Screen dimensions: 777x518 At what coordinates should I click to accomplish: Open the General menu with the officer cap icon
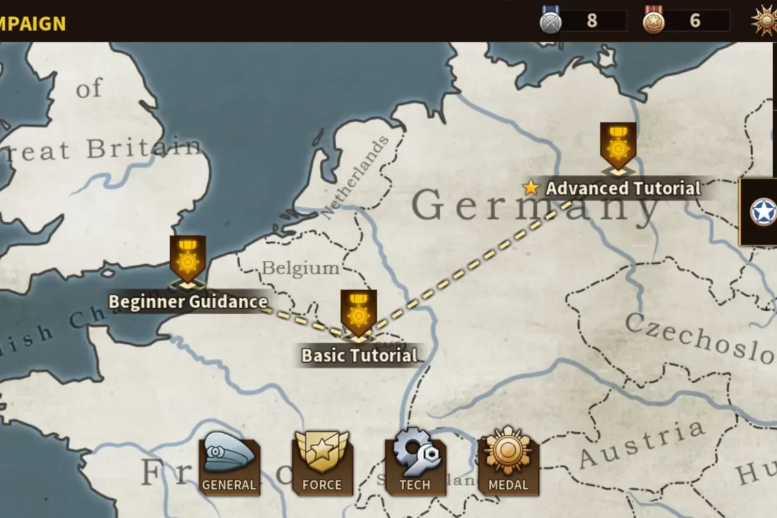pos(229,463)
